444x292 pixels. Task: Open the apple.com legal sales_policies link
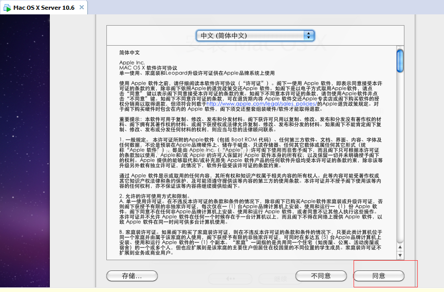click(x=262, y=104)
